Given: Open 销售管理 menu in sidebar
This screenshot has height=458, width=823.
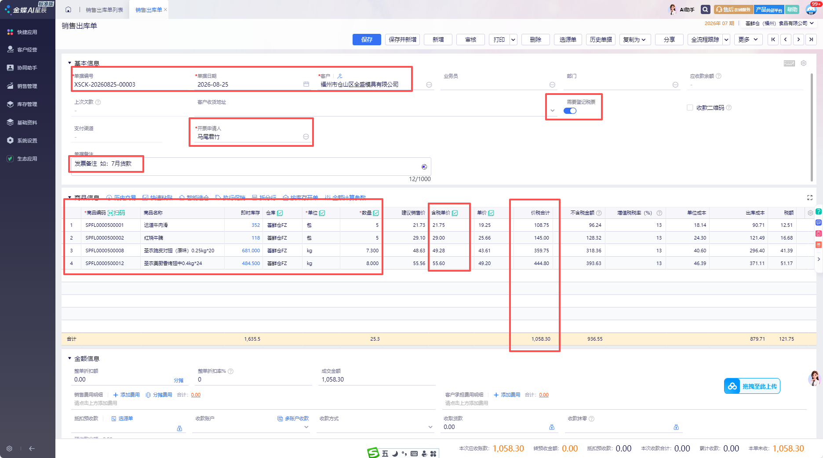Looking at the screenshot, I should (28, 86).
